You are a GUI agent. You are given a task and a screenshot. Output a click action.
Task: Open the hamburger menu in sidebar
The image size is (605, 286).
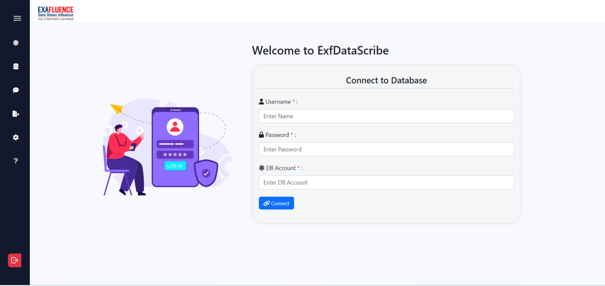[x=17, y=18]
